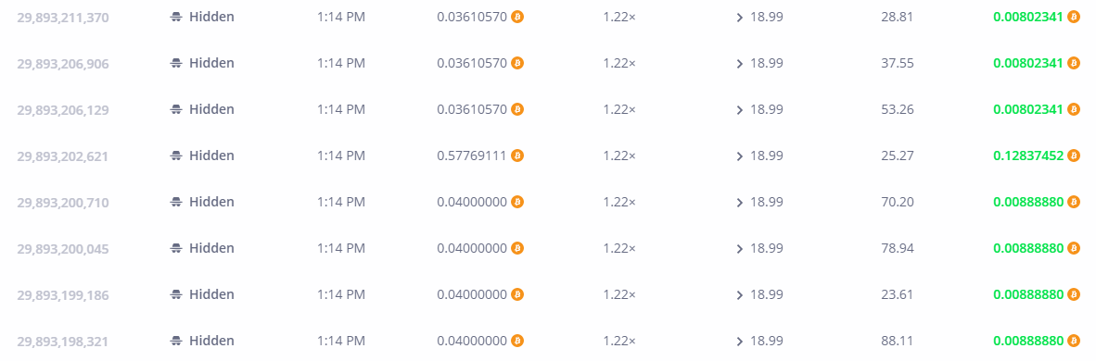Click bitcoin icon beside 0.57769111 wager
Screen dimensions: 1096x361
coord(517,156)
